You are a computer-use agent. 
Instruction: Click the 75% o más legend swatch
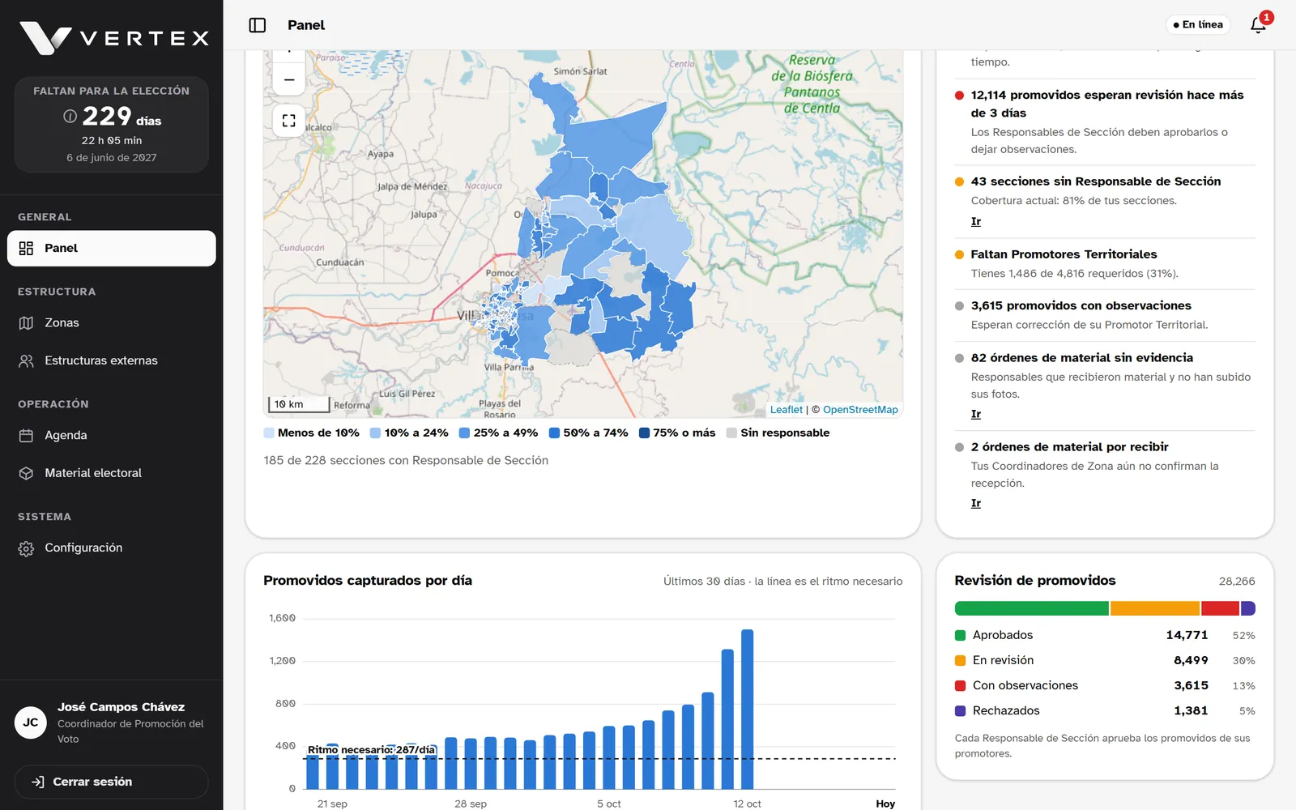[645, 433]
